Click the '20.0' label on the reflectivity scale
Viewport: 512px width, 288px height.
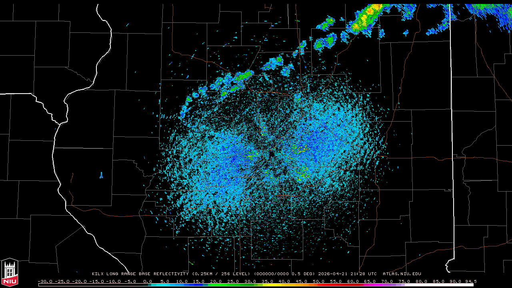pos(216,281)
